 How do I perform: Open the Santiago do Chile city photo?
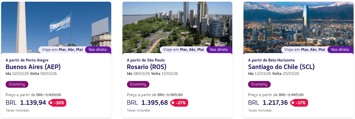(298, 25)
